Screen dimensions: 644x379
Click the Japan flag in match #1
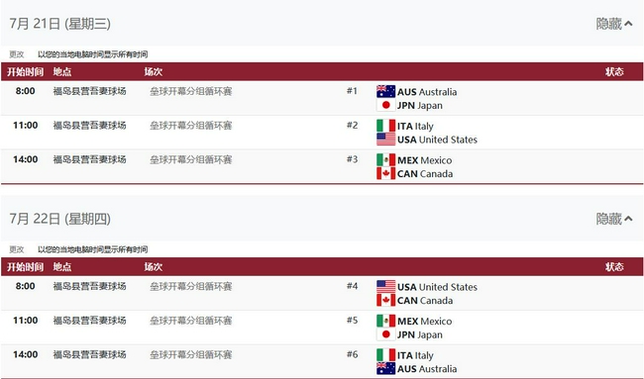[x=385, y=105]
